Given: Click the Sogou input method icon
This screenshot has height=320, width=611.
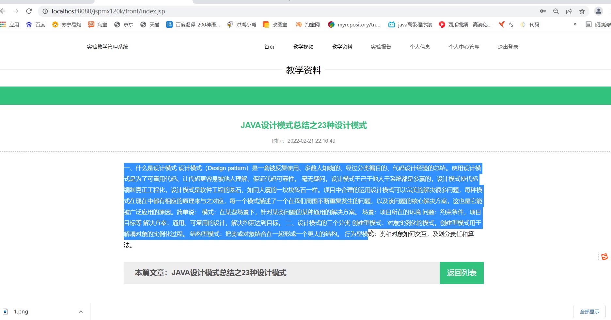Looking at the screenshot, I should click(604, 257).
